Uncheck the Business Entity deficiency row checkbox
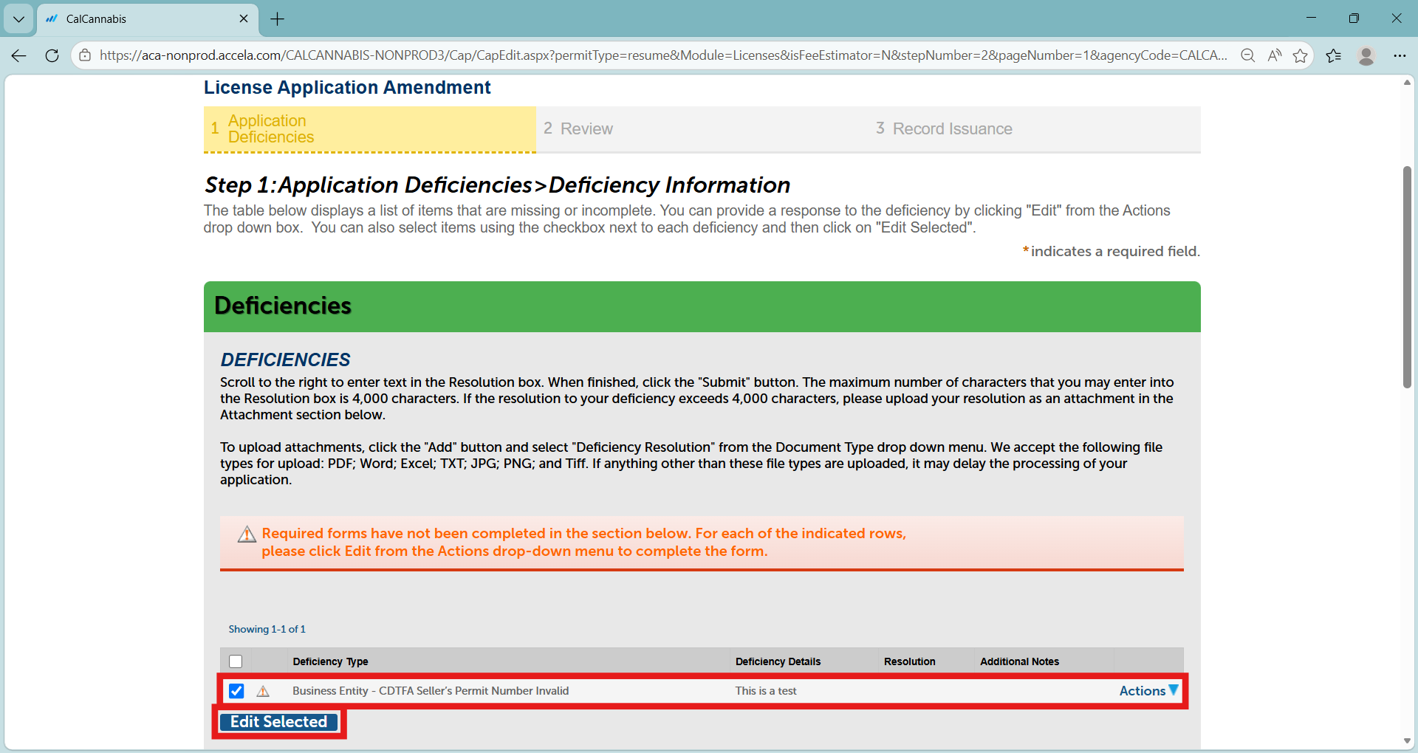 (236, 691)
